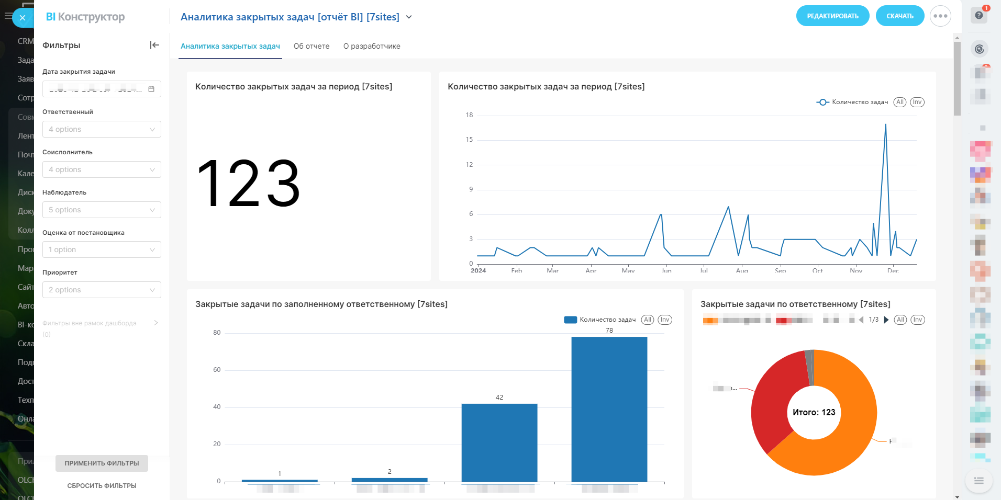Click the three-dots more options button
The width and height of the screenshot is (1001, 500).
click(x=940, y=16)
